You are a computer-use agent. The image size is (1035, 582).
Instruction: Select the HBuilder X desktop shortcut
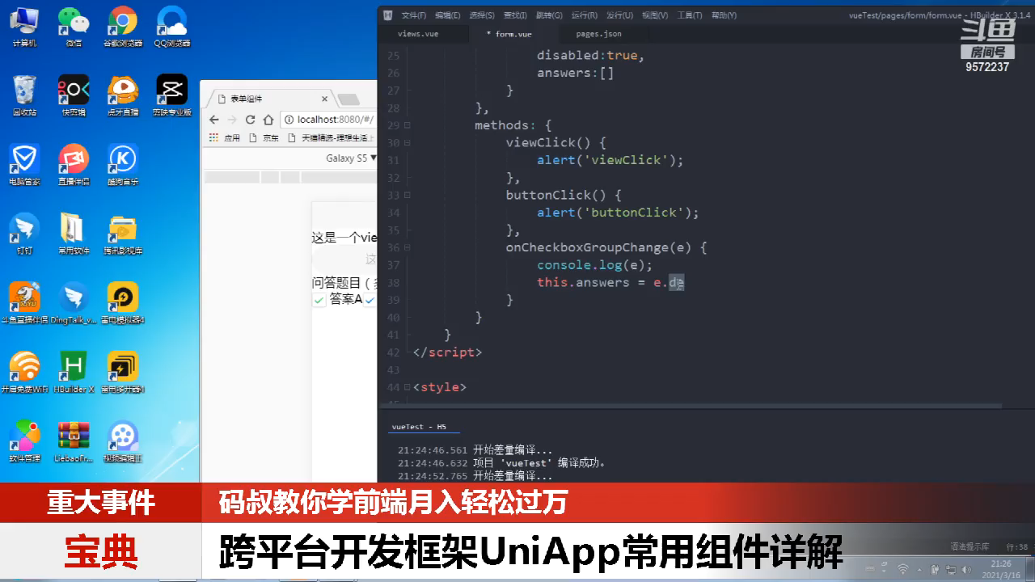point(74,372)
